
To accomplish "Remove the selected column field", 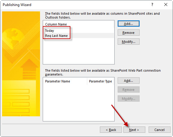I will coord(128,33).
